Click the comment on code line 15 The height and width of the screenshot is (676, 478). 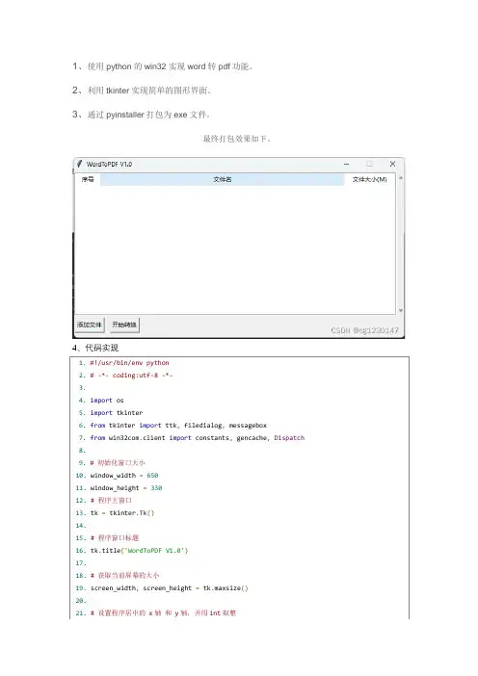point(115,538)
